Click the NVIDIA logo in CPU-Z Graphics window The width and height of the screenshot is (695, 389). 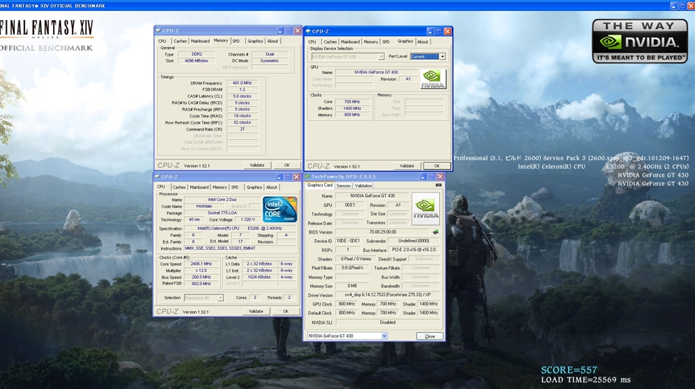(x=433, y=79)
